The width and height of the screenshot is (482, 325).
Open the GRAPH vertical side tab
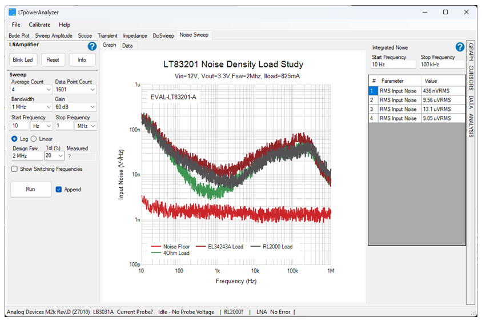471,52
